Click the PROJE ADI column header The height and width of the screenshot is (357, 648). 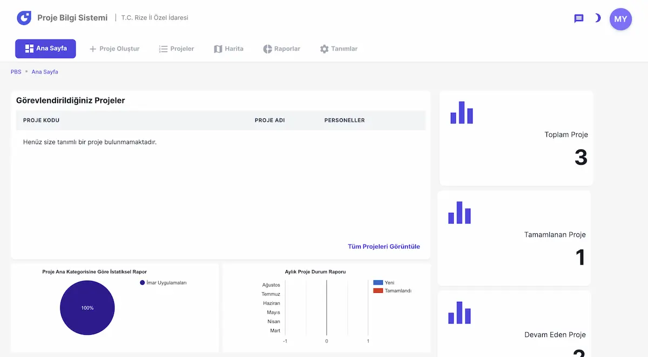pos(269,120)
